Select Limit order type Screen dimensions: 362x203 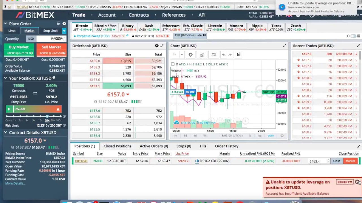[12, 31]
